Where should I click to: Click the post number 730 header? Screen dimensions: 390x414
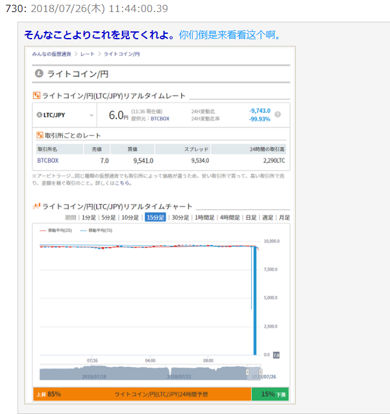[16, 8]
